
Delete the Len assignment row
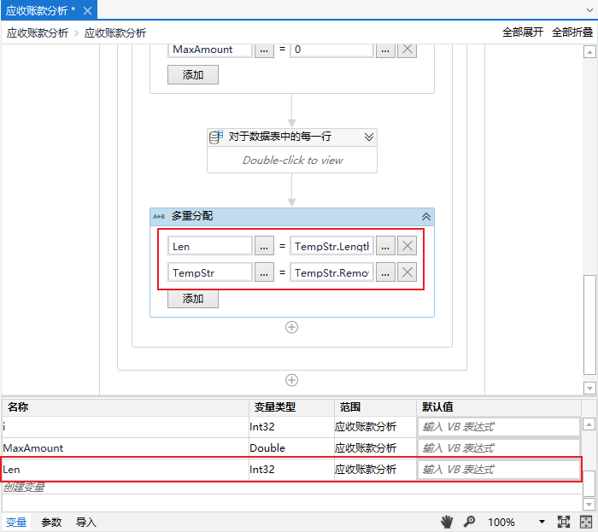(x=407, y=246)
